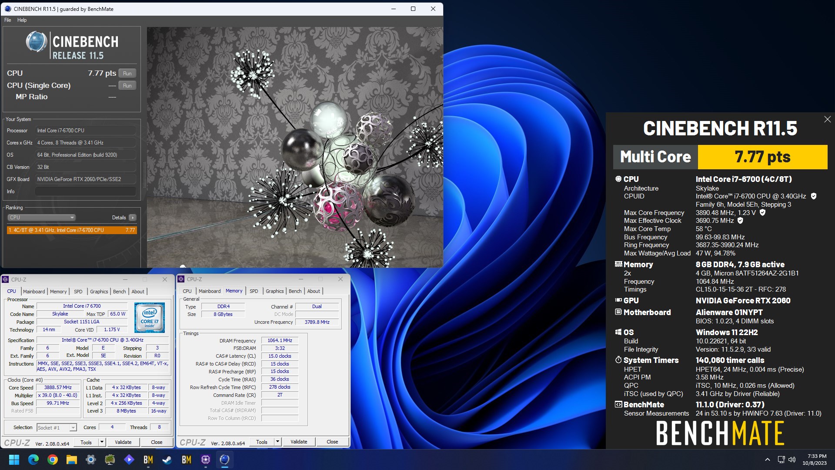This screenshot has width=835, height=470.
Task: Switch to CPU tab in right CPU-Z
Action: 187,291
